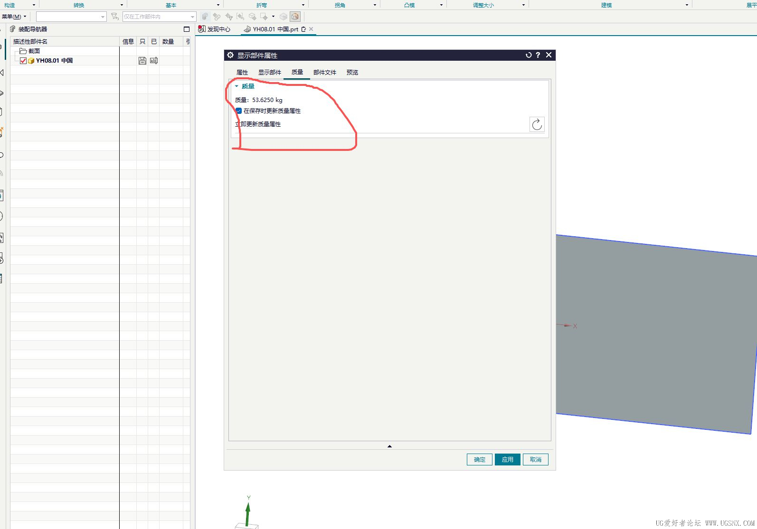Expand the 转换 ribbon group dropdown
Image resolution: width=757 pixels, height=529 pixels.
point(122,5)
